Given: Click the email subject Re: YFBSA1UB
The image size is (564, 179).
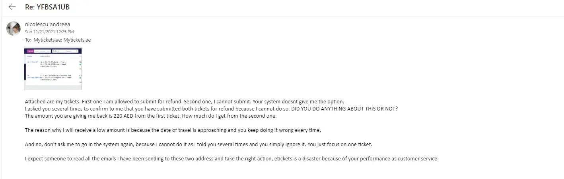Looking at the screenshot, I should coord(47,7).
